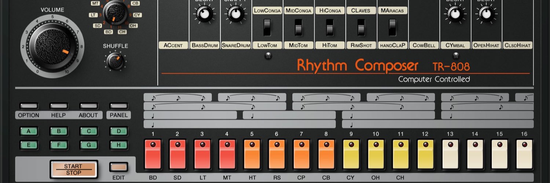Click the CB tag on instrument selector
Viewport: 550px width, 183px height.
(135, 3)
